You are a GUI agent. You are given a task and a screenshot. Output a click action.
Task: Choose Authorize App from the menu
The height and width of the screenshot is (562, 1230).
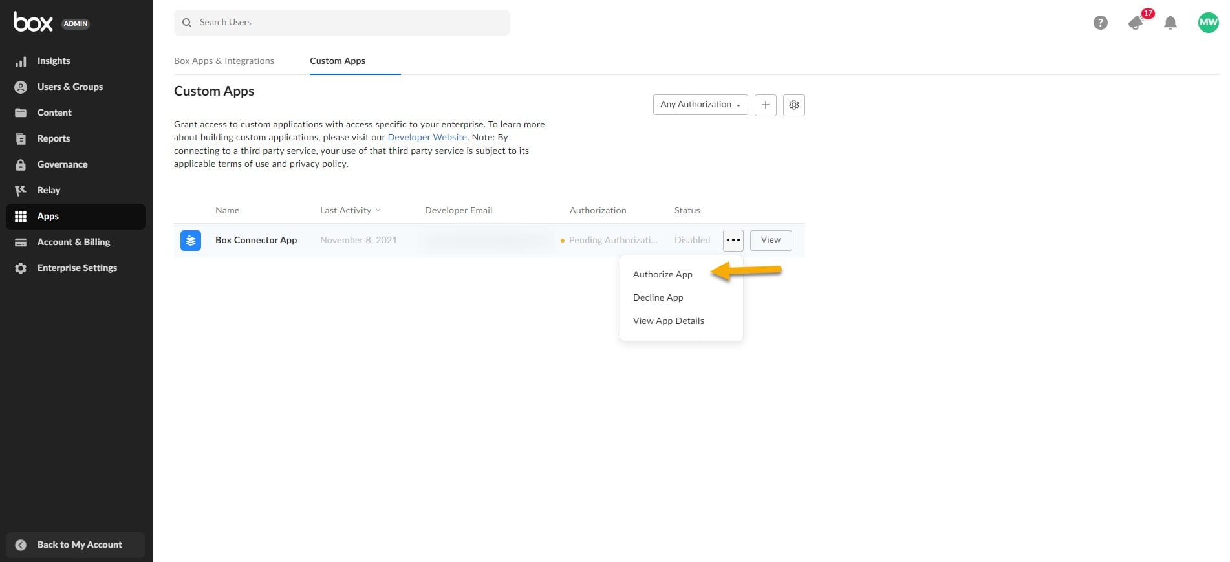pyautogui.click(x=663, y=274)
